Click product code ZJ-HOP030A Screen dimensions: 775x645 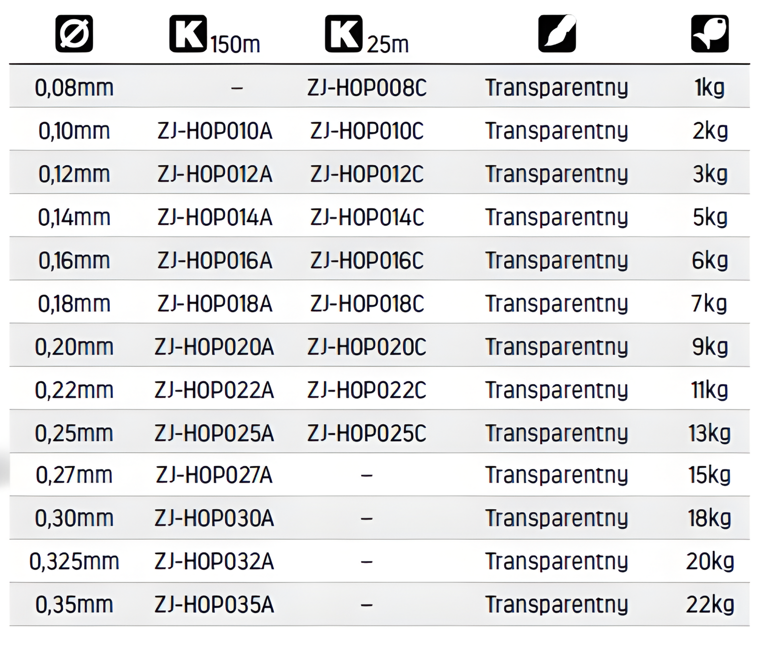(214, 519)
